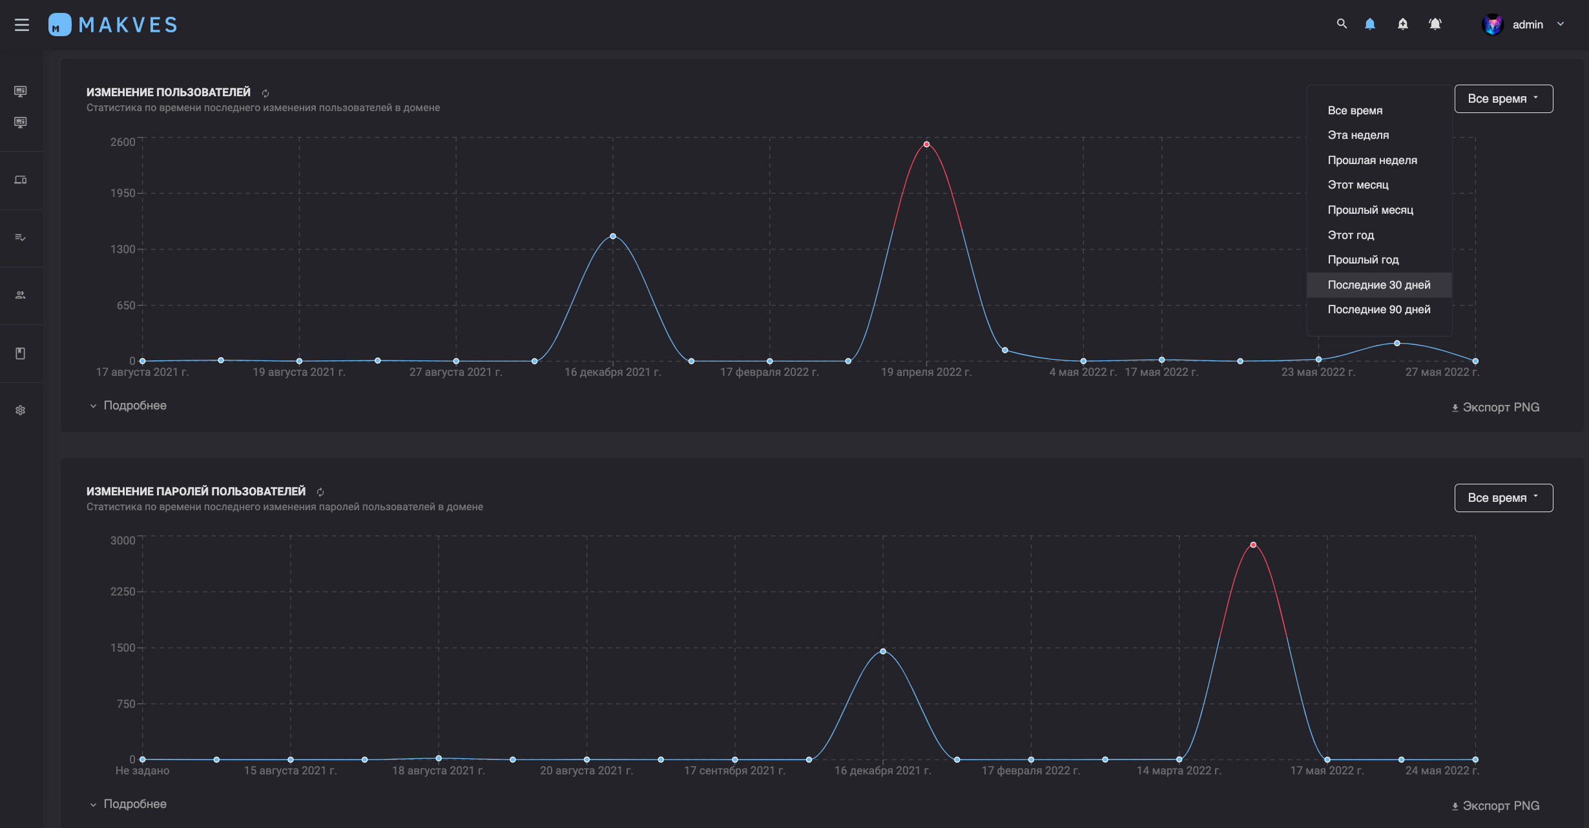This screenshot has height=828, width=1589.
Task: Click the 14 марта 2022 г. axis label
Action: 1179,771
